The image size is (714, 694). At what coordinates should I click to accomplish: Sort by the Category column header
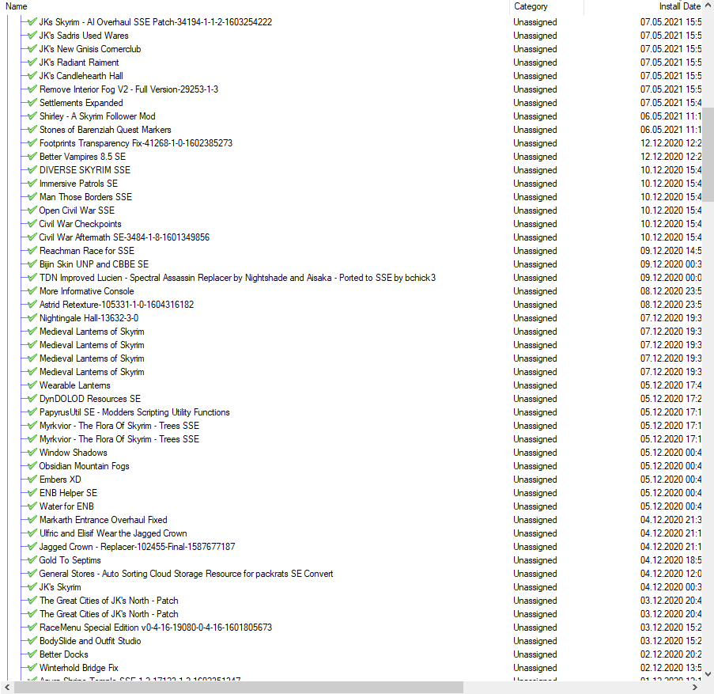[531, 6]
